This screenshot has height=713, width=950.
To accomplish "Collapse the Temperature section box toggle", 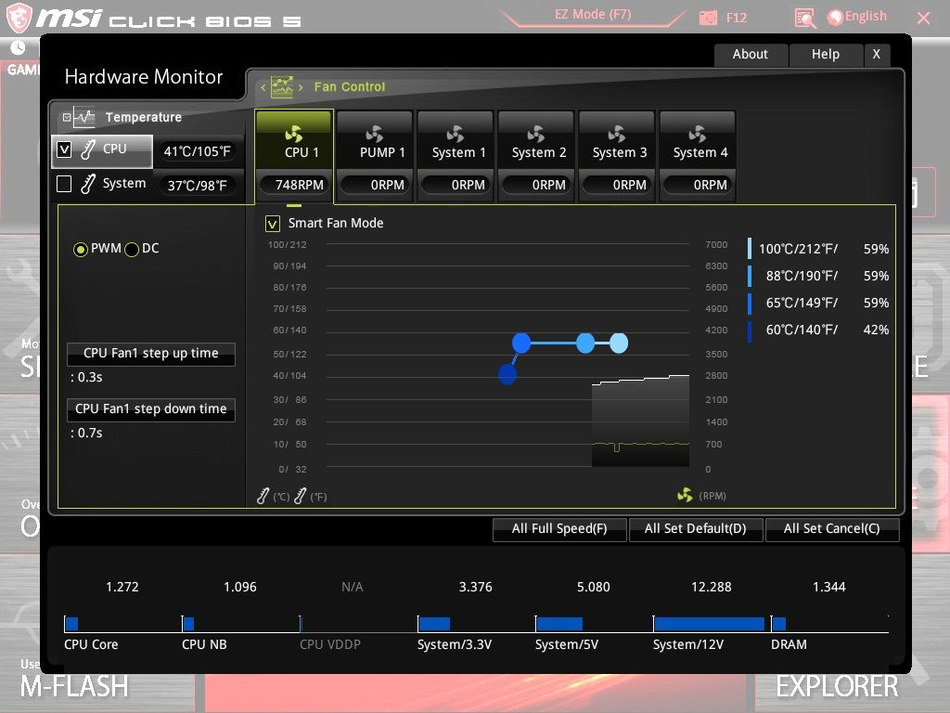I will click(67, 118).
